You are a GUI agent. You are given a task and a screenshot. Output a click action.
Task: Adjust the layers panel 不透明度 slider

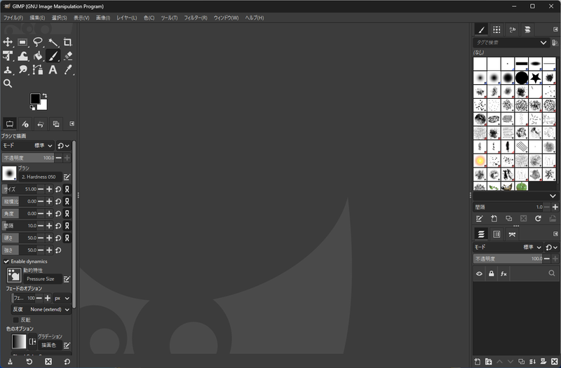(x=508, y=259)
